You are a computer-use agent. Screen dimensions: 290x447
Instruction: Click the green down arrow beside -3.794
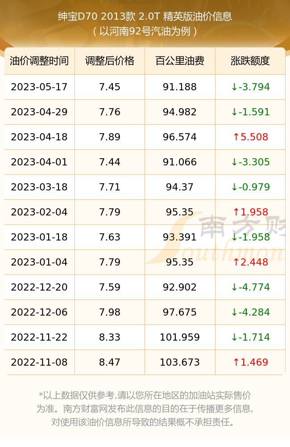point(234,87)
